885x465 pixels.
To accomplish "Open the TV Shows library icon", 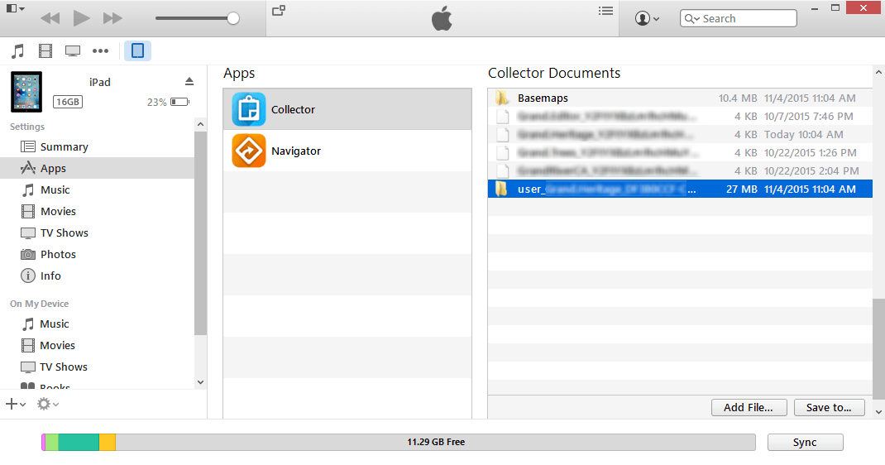I will pyautogui.click(x=73, y=50).
